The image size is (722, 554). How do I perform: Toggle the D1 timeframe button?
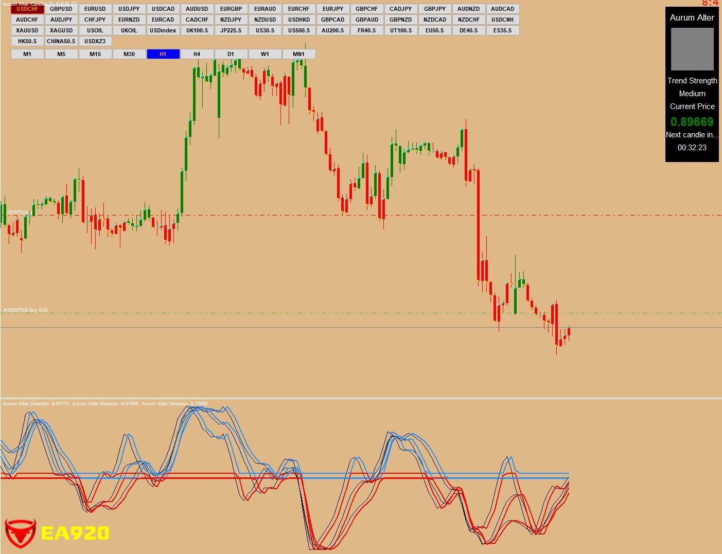231,54
